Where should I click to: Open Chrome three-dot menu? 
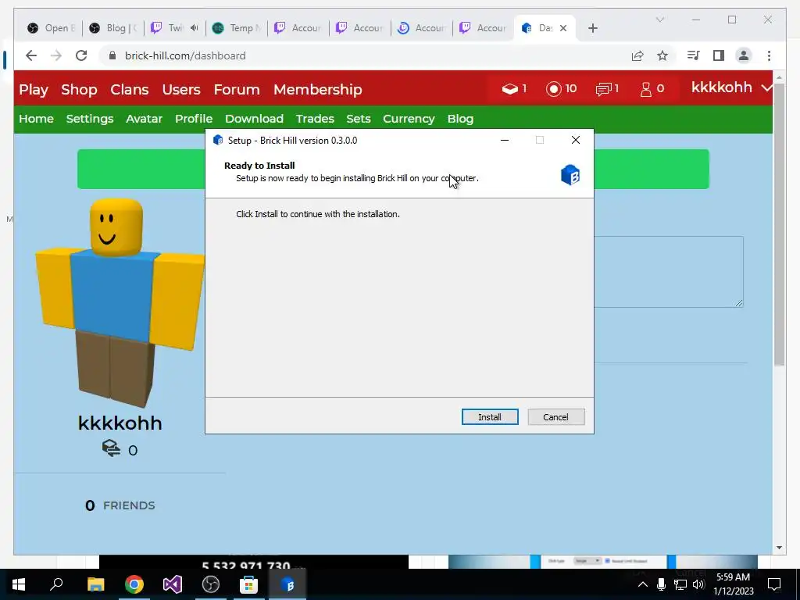pyautogui.click(x=769, y=55)
